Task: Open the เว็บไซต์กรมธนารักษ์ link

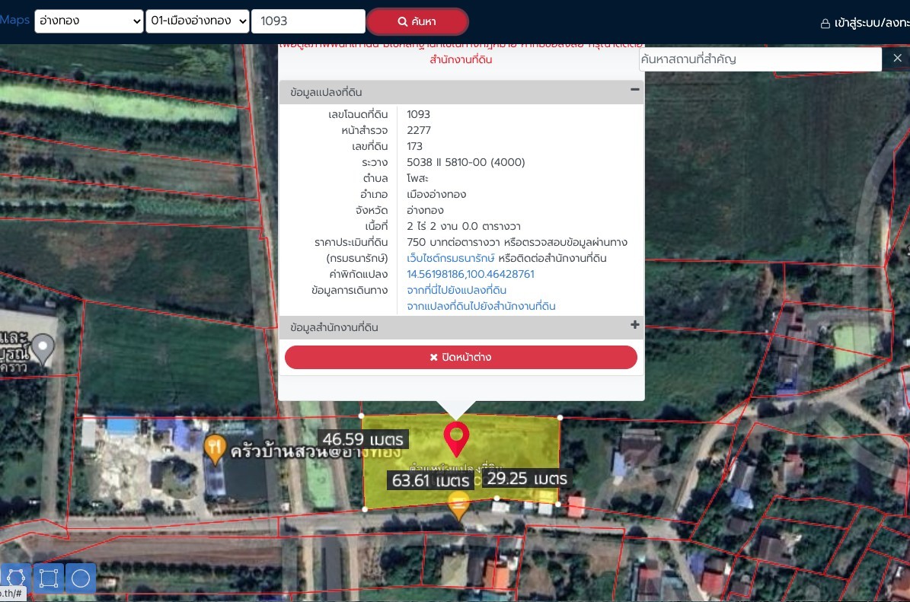Action: click(x=450, y=258)
